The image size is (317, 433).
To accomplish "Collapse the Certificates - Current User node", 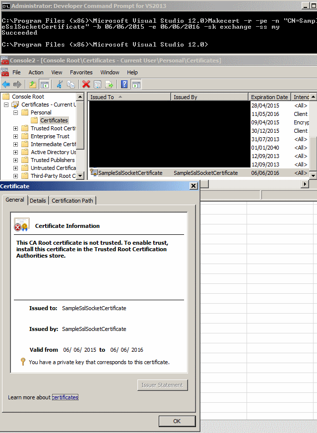I will point(6,105).
